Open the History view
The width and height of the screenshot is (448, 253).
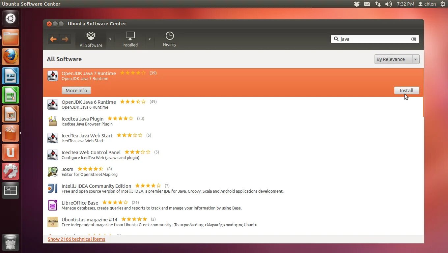click(x=170, y=40)
